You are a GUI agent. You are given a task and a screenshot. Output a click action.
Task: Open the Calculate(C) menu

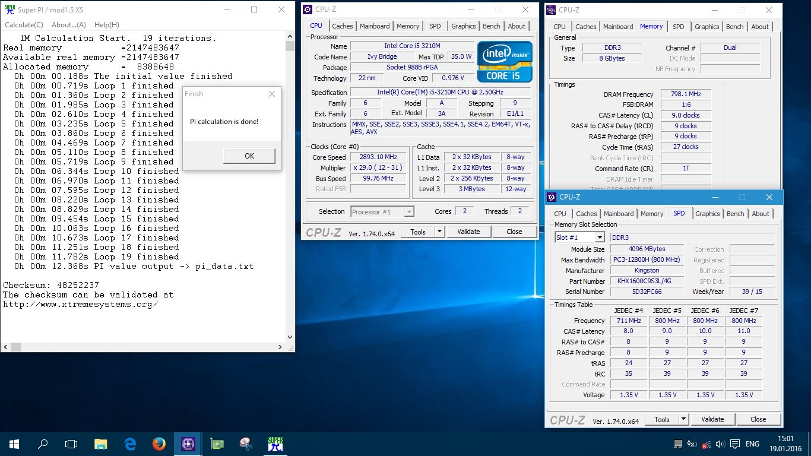[x=24, y=25]
